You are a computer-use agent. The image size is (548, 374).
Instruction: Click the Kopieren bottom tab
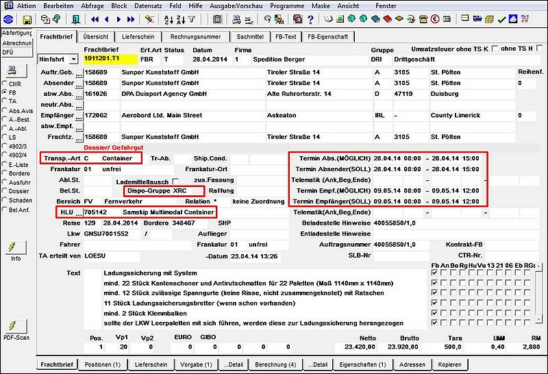[x=449, y=364]
